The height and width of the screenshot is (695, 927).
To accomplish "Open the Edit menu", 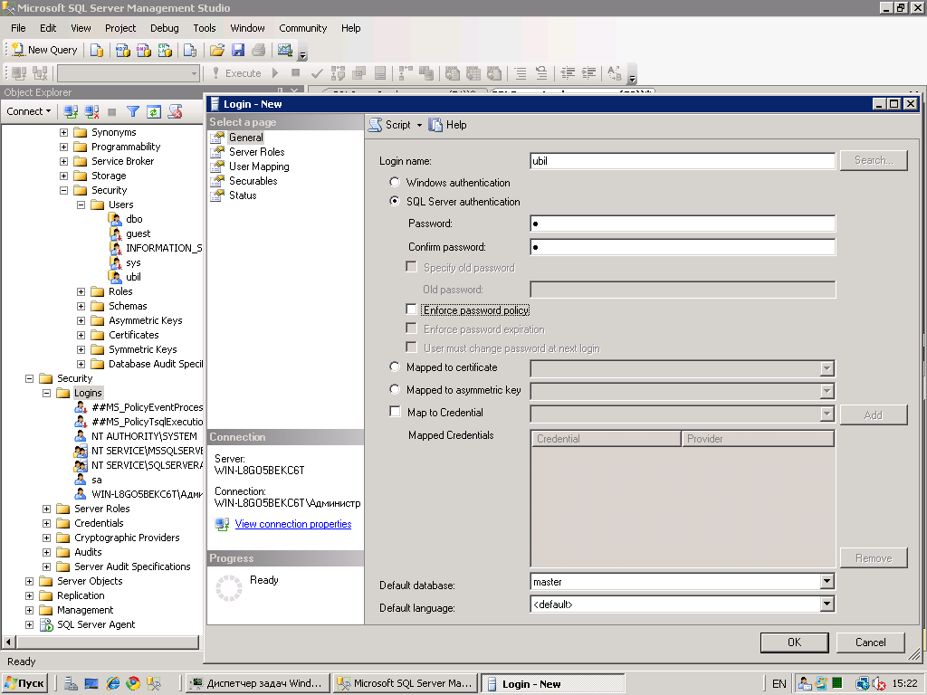I will [48, 28].
